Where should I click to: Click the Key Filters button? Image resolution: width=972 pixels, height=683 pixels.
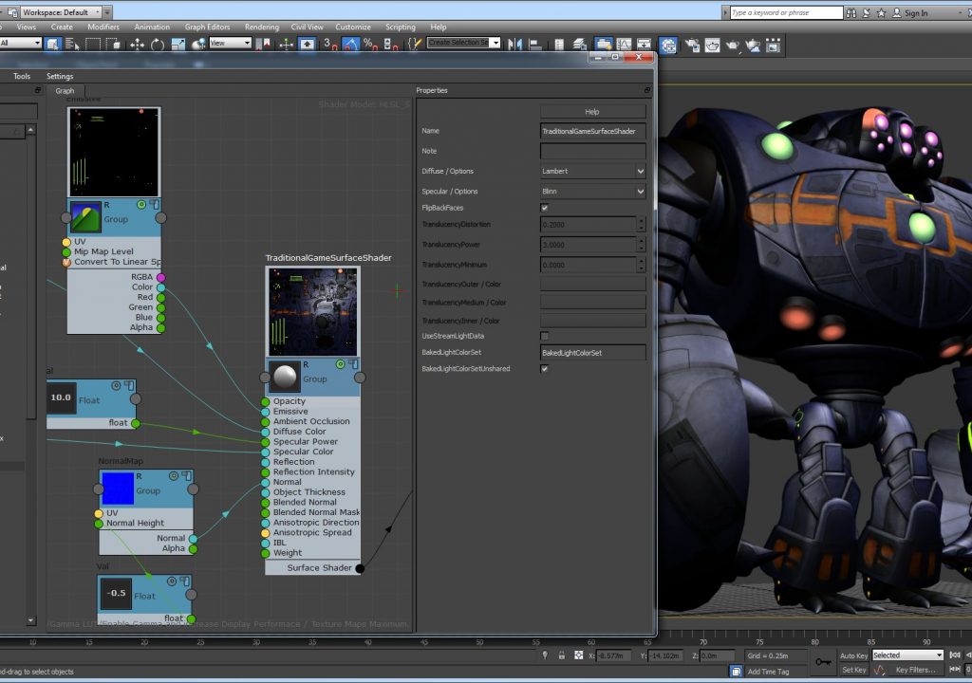[x=915, y=670]
